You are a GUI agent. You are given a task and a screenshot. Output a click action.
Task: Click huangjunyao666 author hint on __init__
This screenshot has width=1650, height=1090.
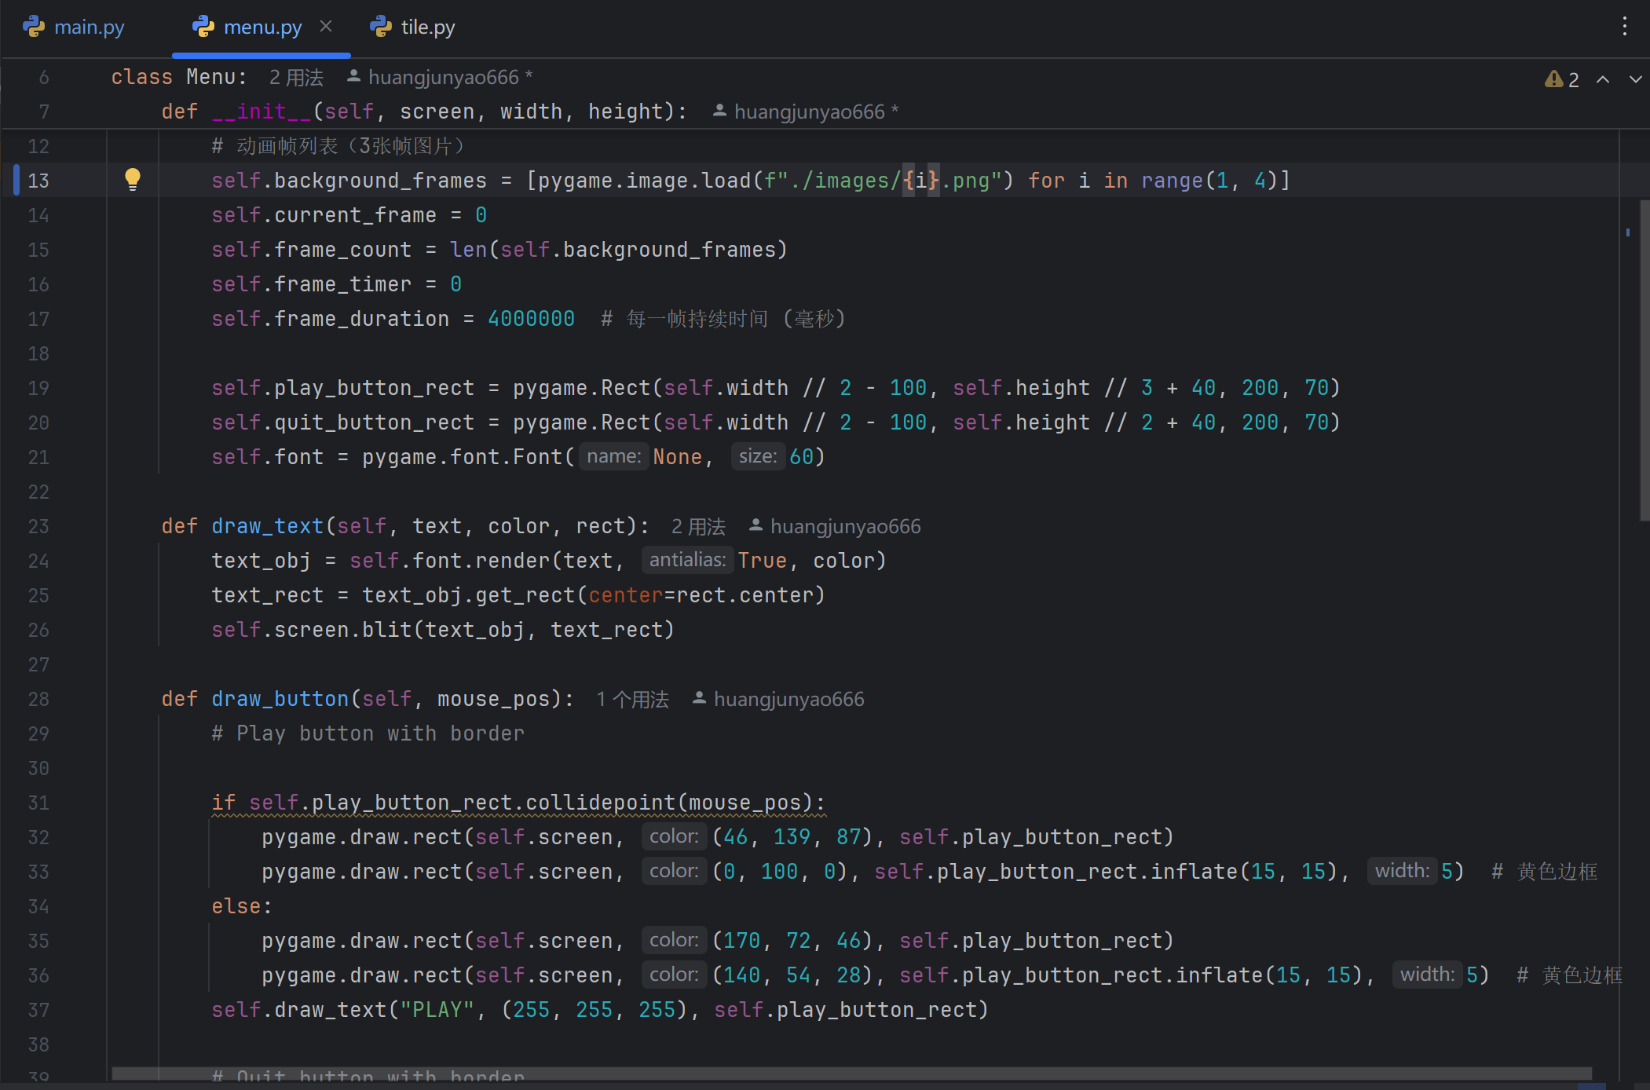coord(809,112)
